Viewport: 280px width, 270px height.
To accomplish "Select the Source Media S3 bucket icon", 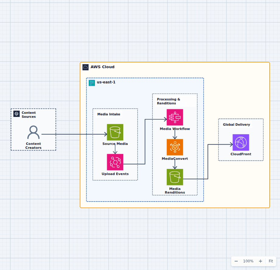I will pos(115,132).
